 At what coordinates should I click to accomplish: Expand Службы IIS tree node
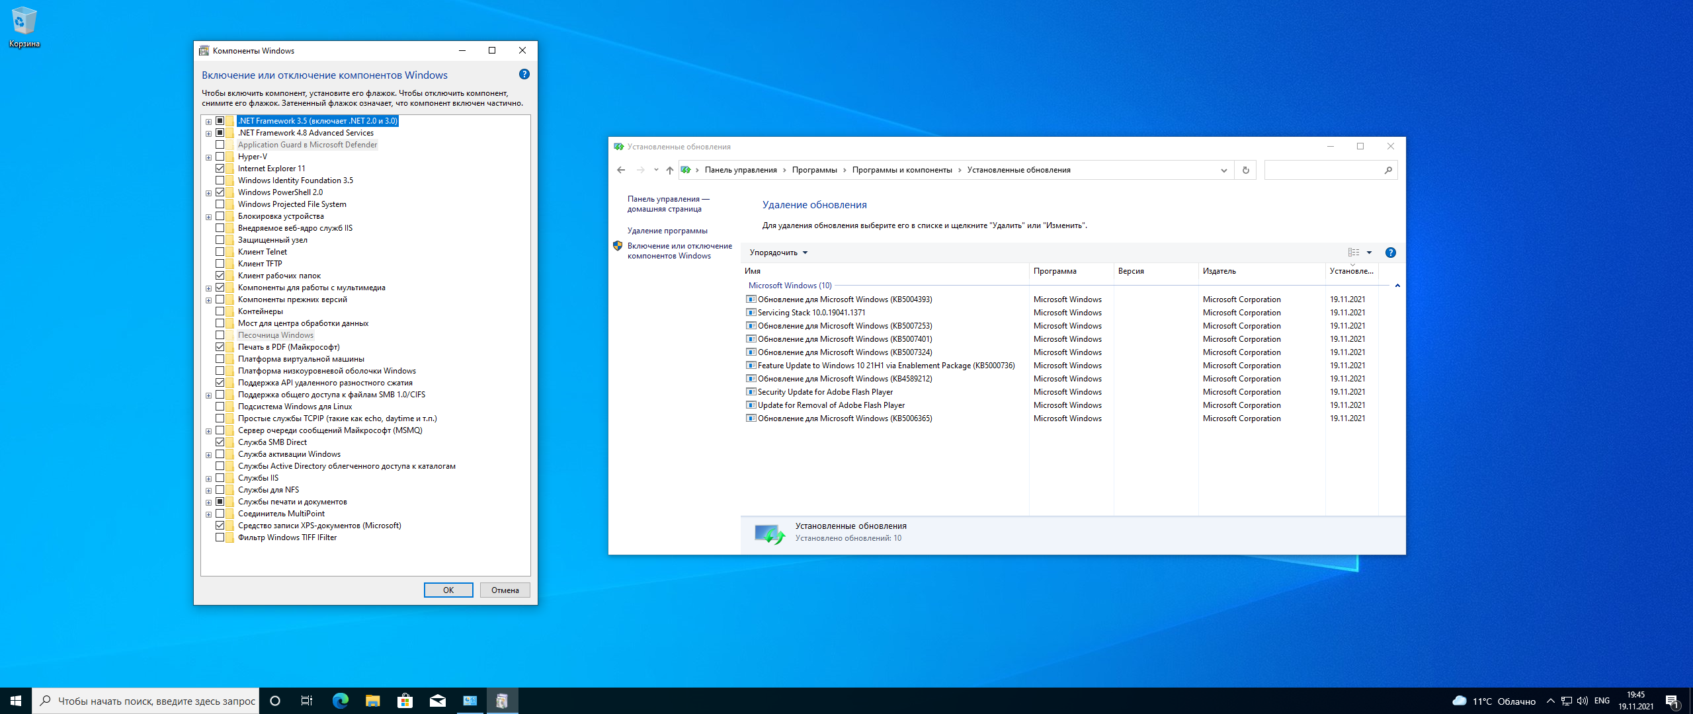(208, 479)
